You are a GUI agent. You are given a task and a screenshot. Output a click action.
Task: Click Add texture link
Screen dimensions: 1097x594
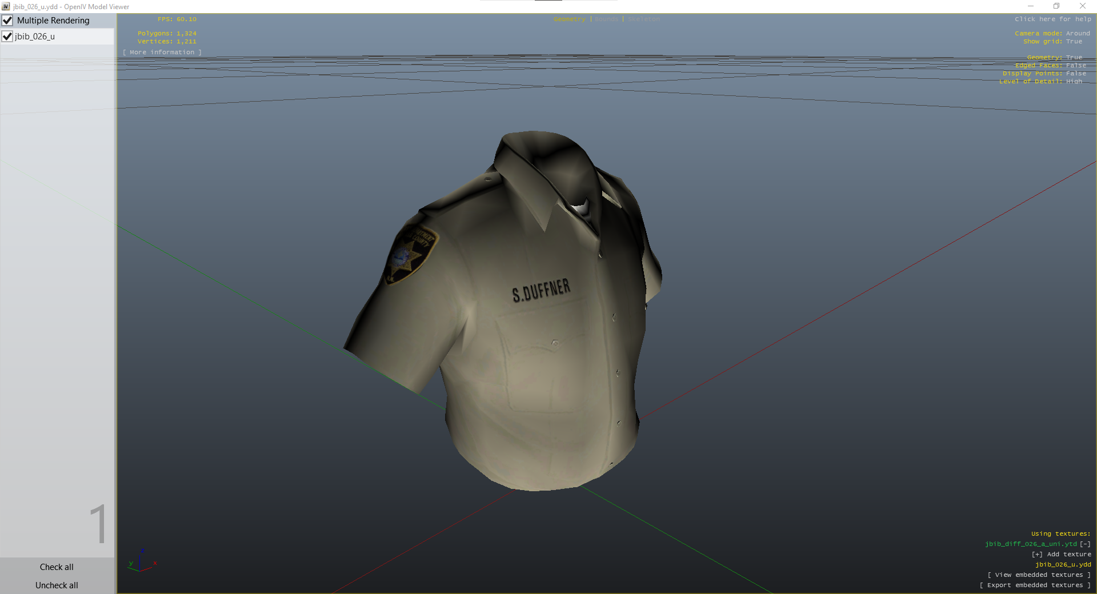1061,554
